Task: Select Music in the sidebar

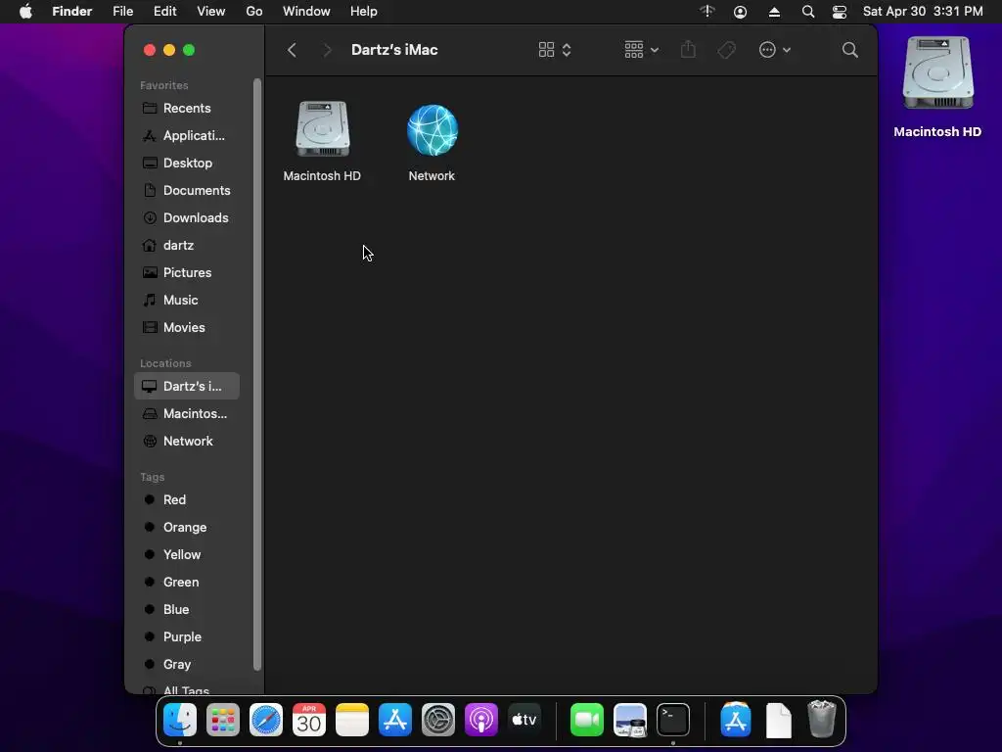Action: [187, 301]
